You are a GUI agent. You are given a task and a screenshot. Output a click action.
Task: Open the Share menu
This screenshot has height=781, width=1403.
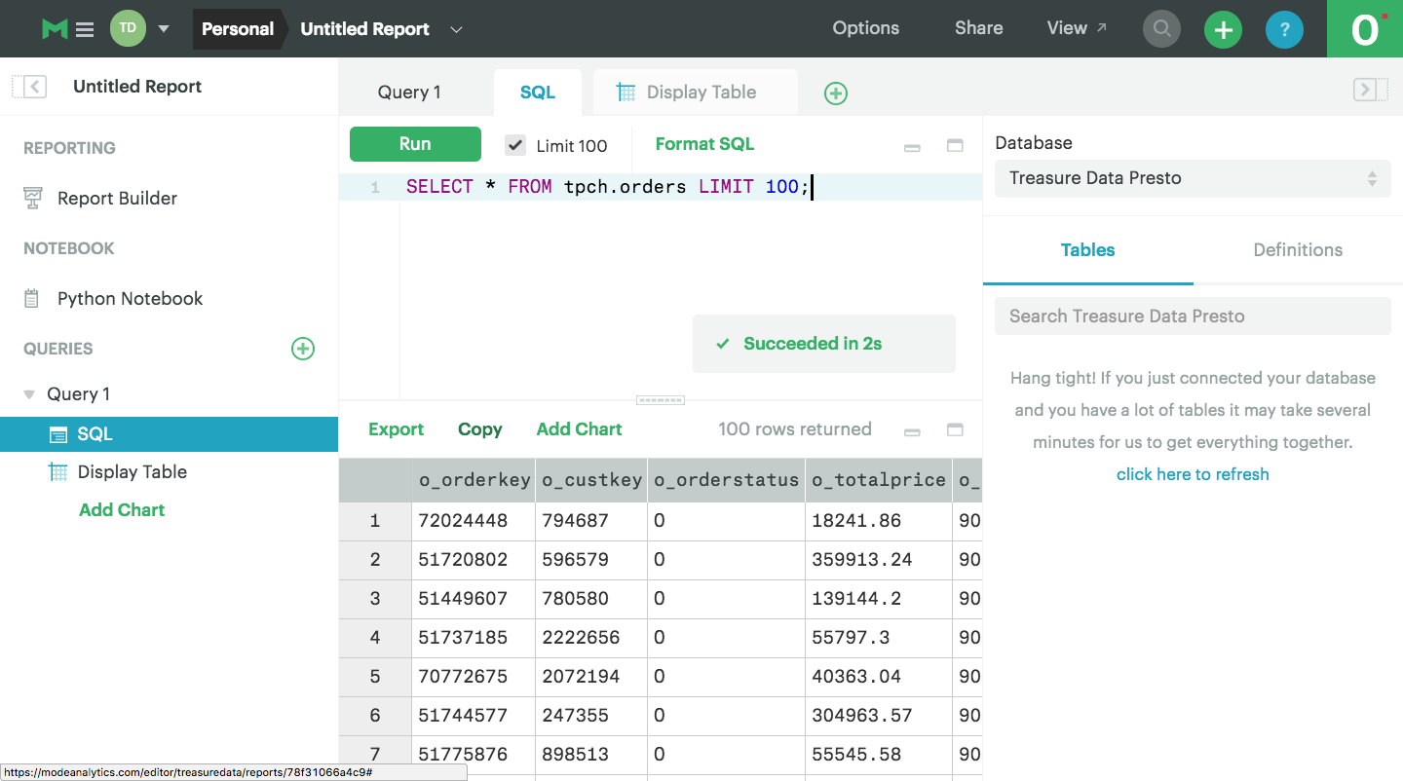click(979, 28)
